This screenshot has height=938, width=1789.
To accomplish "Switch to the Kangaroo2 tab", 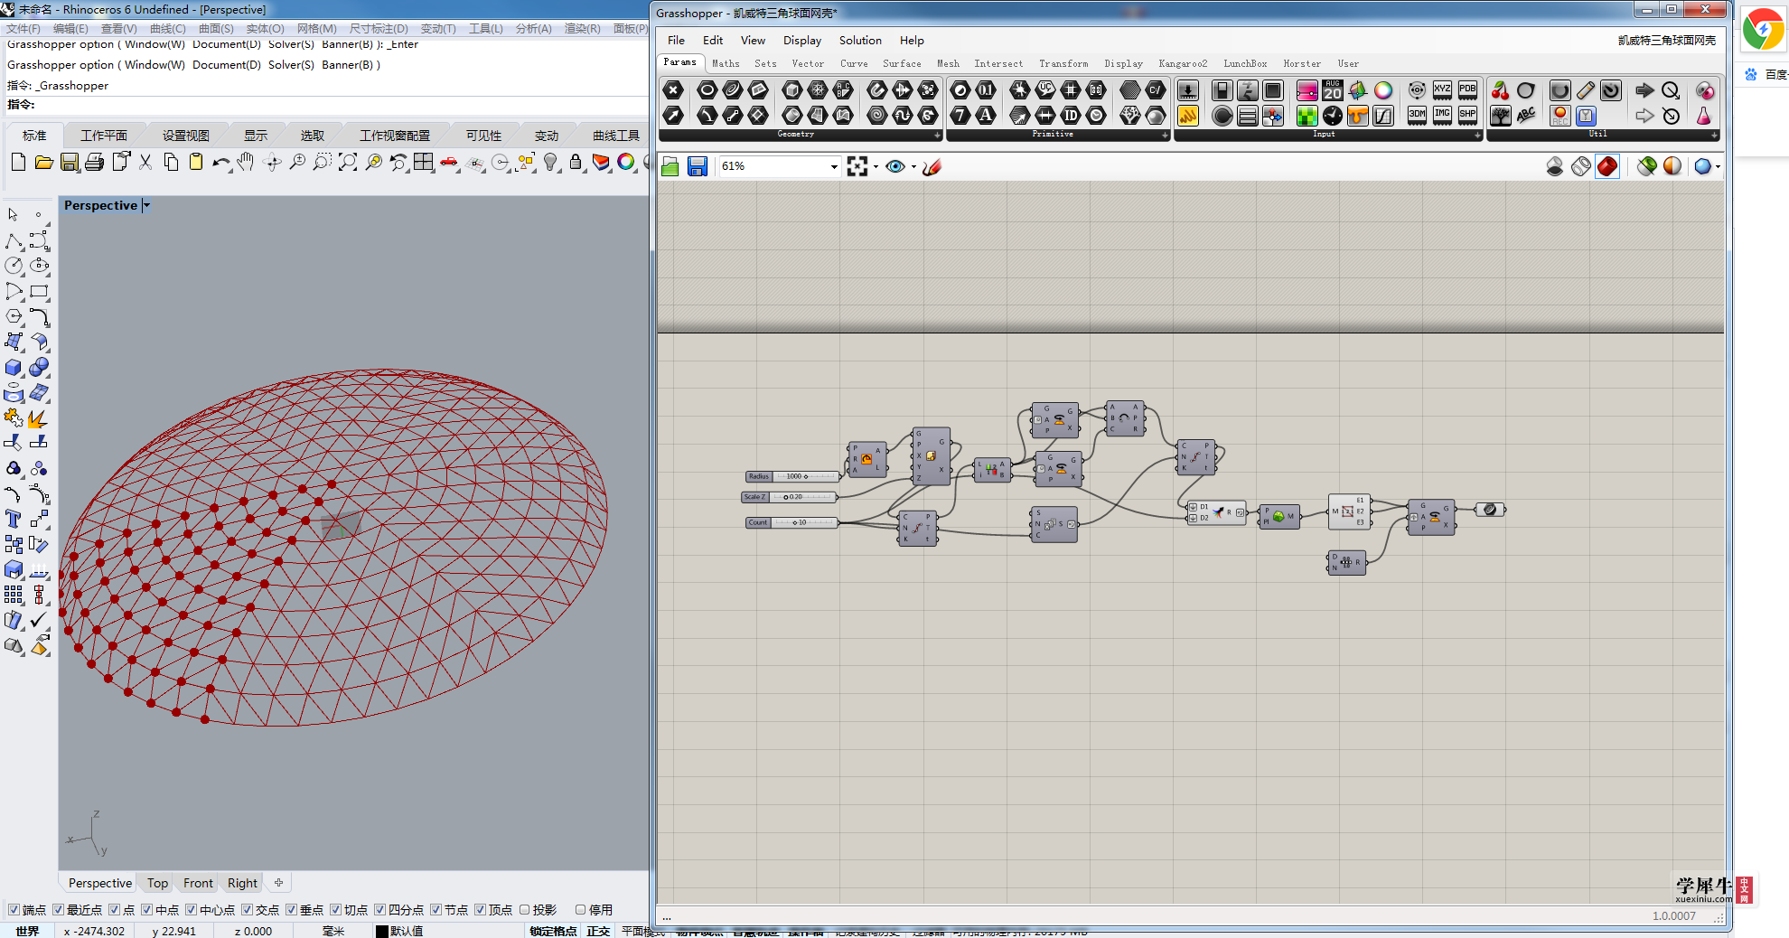I will (x=1183, y=63).
